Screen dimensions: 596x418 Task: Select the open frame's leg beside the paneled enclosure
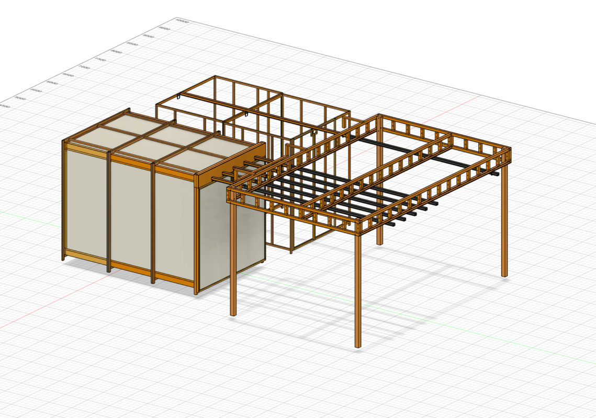pyautogui.click(x=233, y=259)
